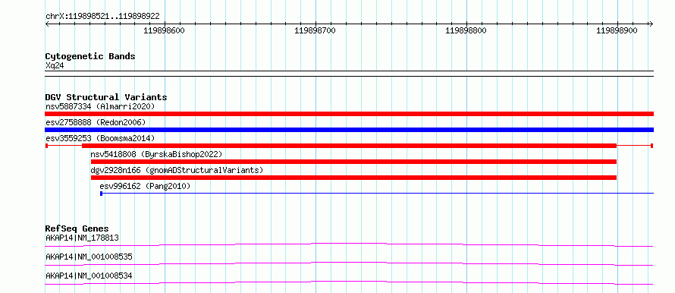Click the chrX:119898521..119898922 region label

[102, 17]
